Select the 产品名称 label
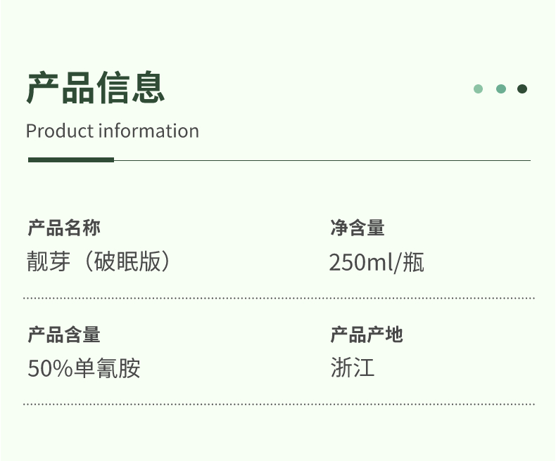 coord(64,228)
